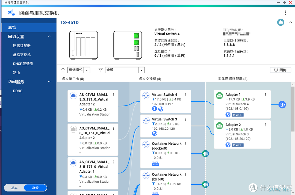The height and width of the screenshot is (195, 295).
Task: Open the Adapter 2 three-dot menu
Action: pyautogui.click(x=265, y=125)
